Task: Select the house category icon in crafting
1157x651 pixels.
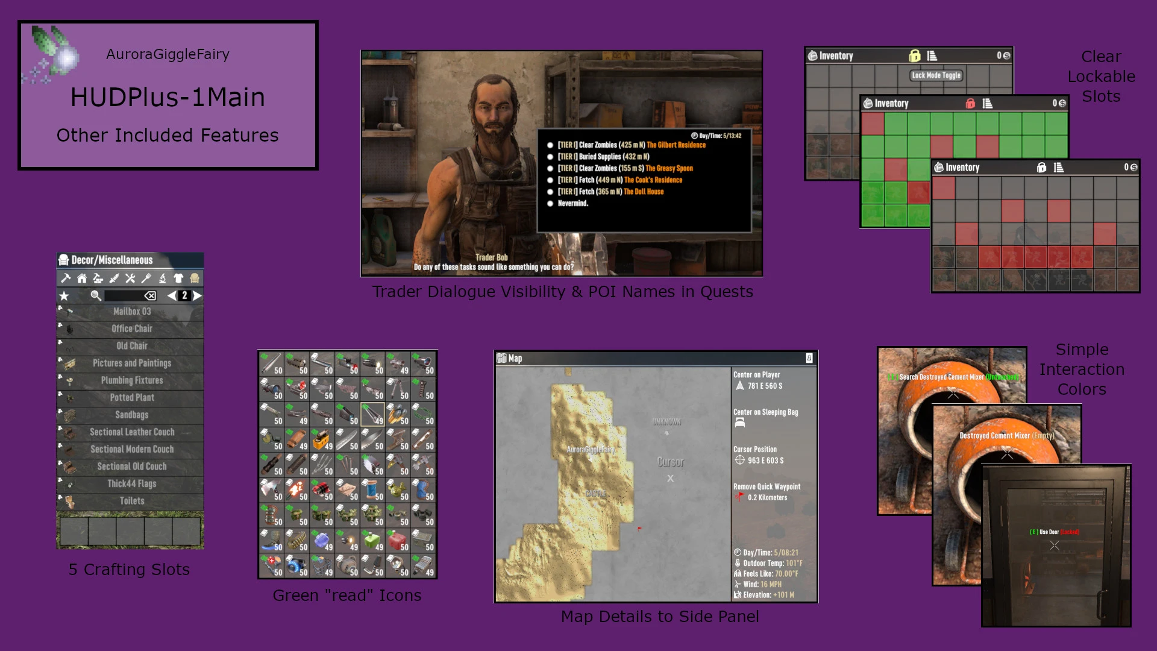Action: click(82, 278)
